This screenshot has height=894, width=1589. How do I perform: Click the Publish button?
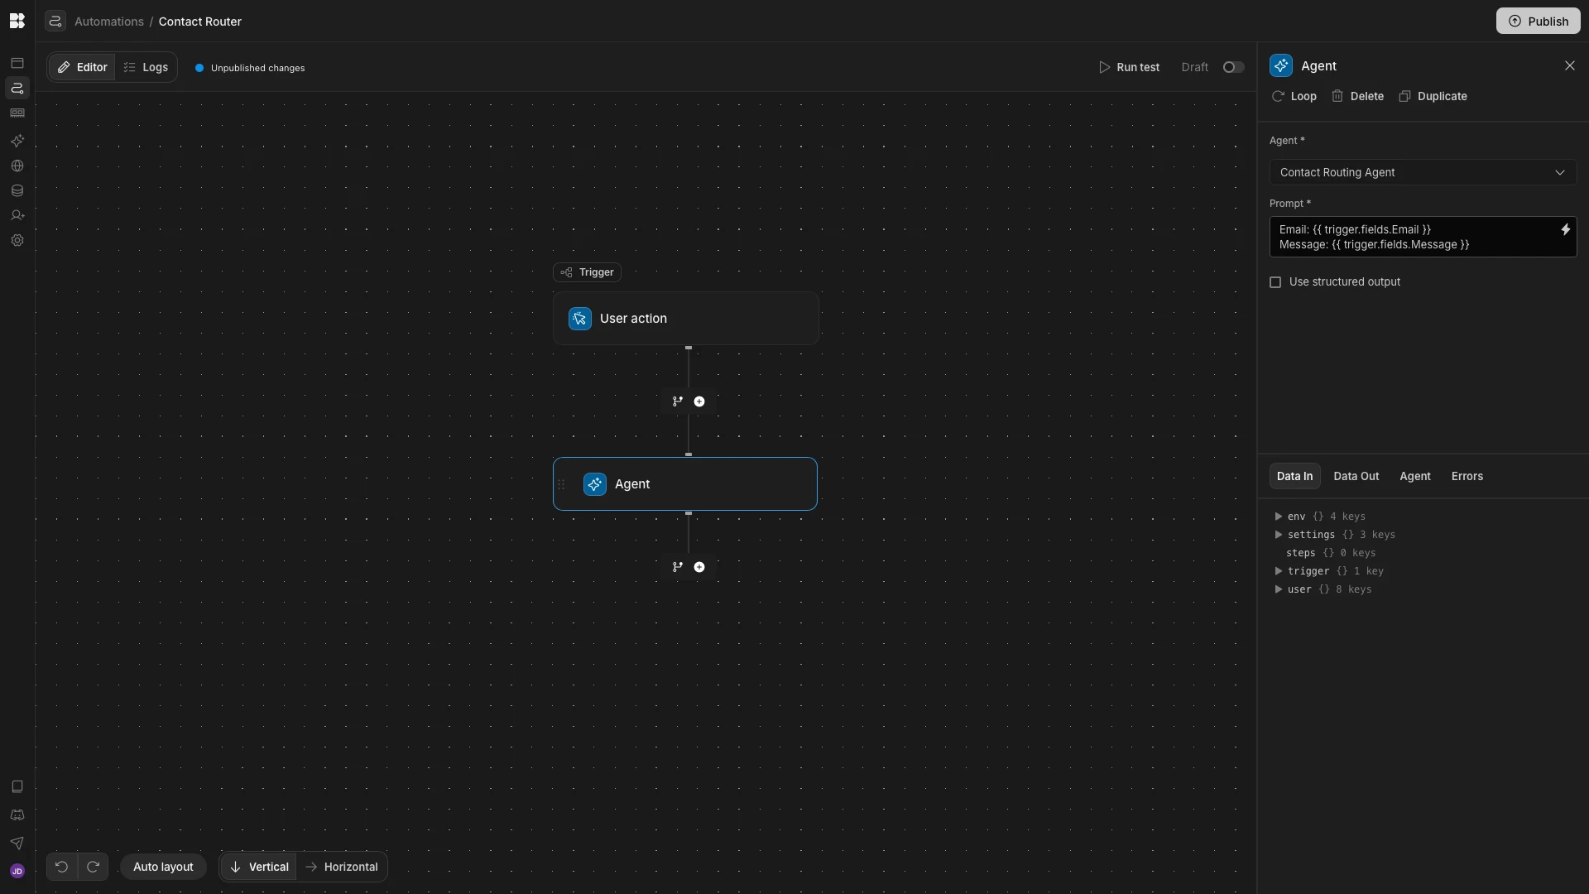(x=1538, y=22)
